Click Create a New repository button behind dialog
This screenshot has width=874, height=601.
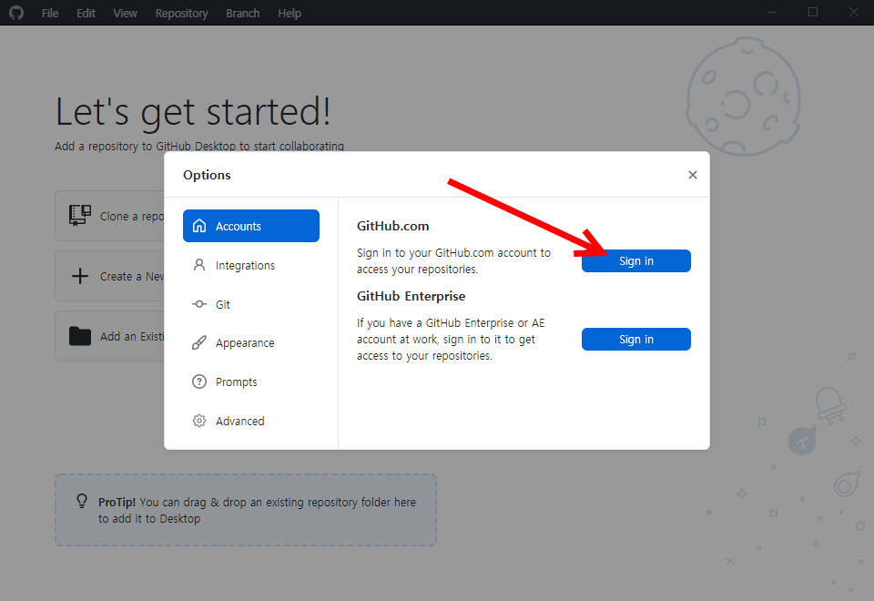[x=110, y=276]
